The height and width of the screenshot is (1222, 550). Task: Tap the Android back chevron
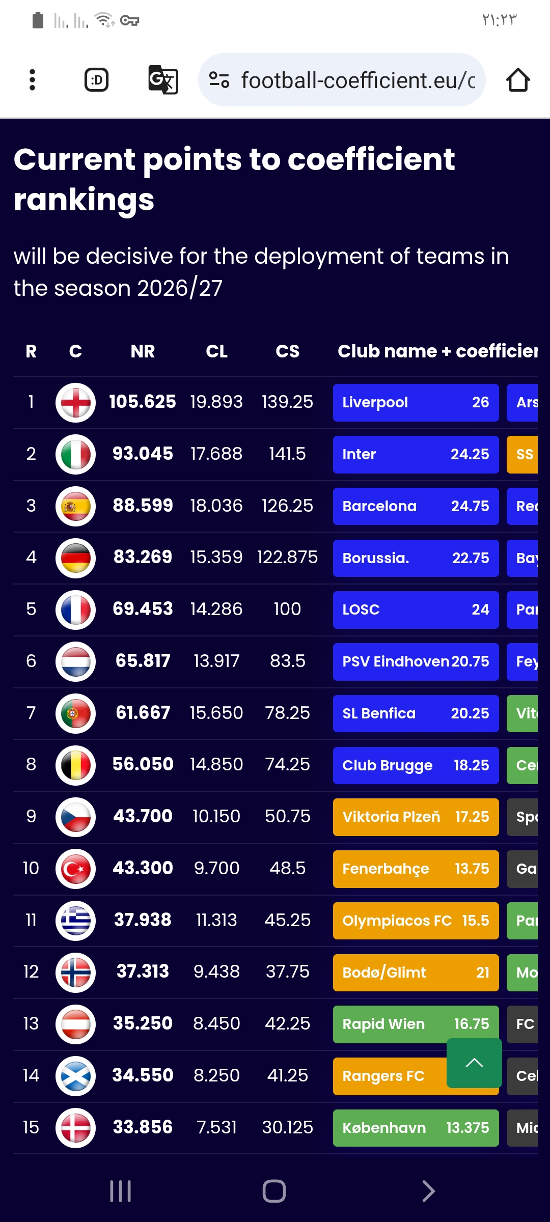[x=428, y=1191]
